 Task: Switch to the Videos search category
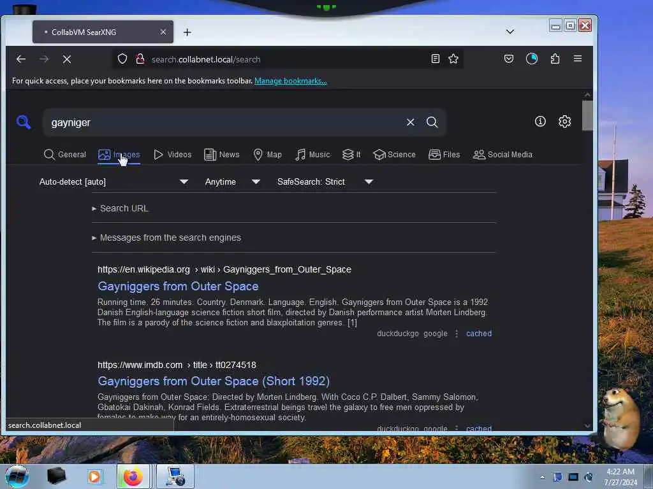tap(172, 155)
